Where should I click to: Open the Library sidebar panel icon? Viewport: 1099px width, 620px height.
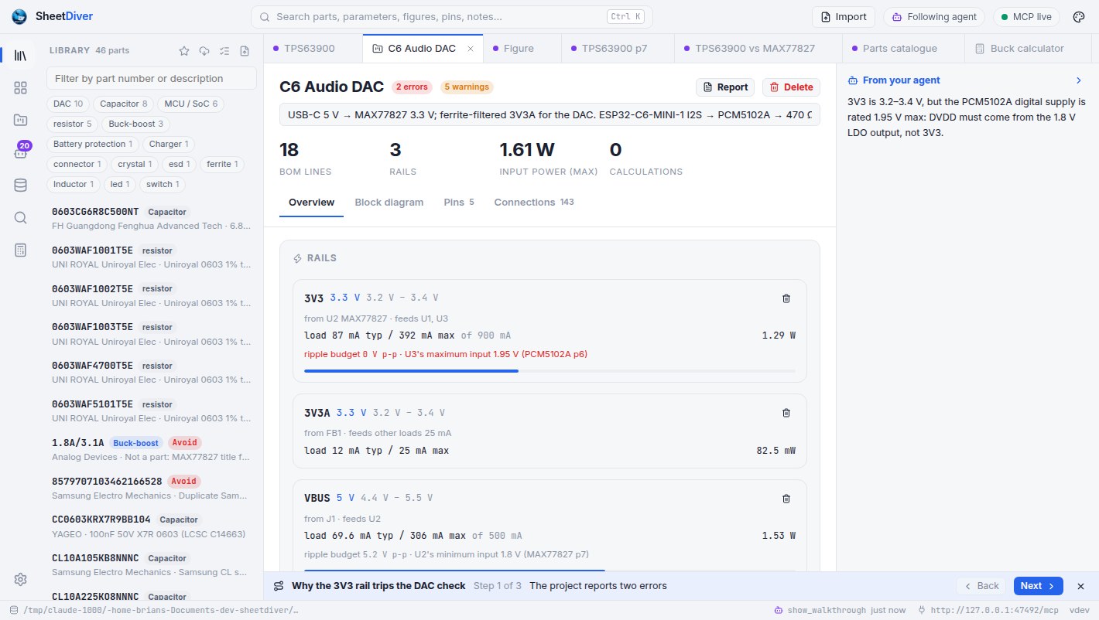pos(21,56)
